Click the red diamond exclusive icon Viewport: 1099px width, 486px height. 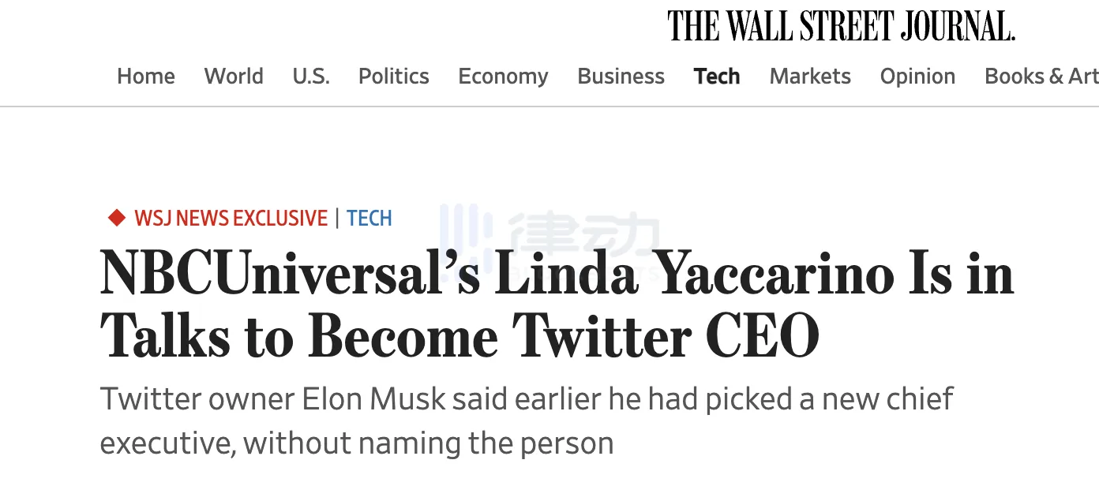click(117, 218)
